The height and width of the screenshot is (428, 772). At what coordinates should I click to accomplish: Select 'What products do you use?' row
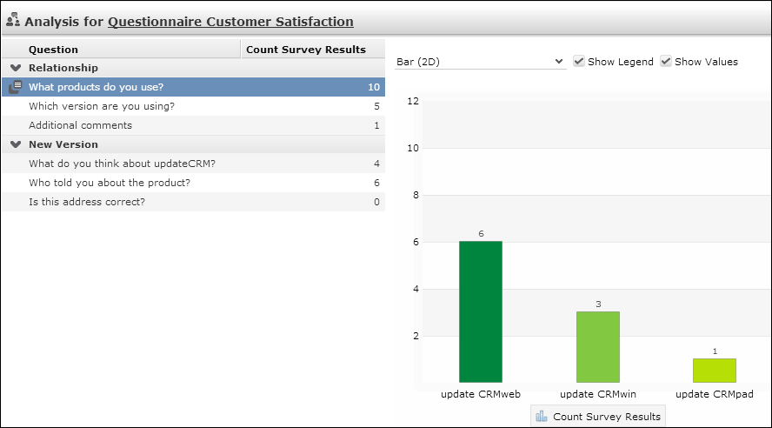pos(194,87)
